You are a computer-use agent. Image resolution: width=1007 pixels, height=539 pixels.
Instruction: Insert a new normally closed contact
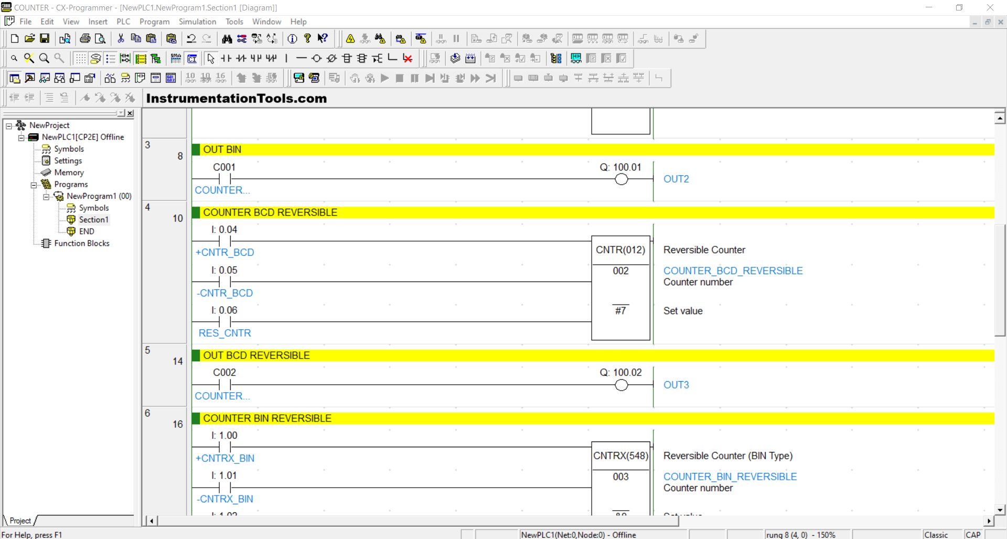click(241, 58)
